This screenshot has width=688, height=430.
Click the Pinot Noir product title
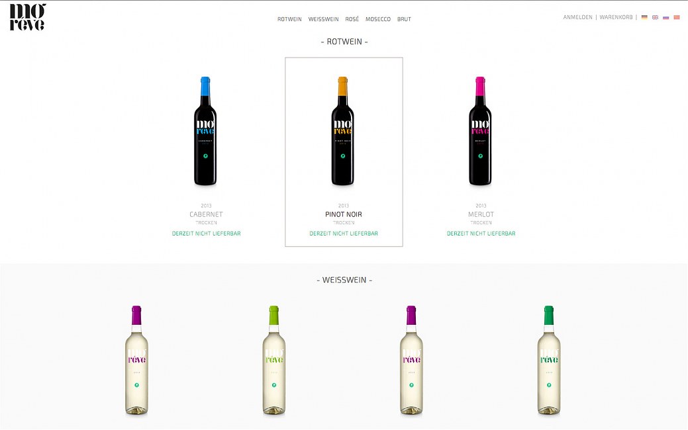[344, 214]
